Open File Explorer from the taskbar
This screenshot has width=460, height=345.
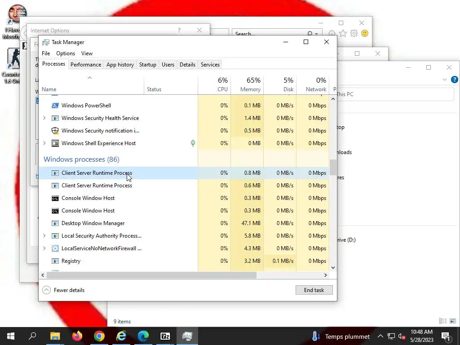[x=55, y=336]
